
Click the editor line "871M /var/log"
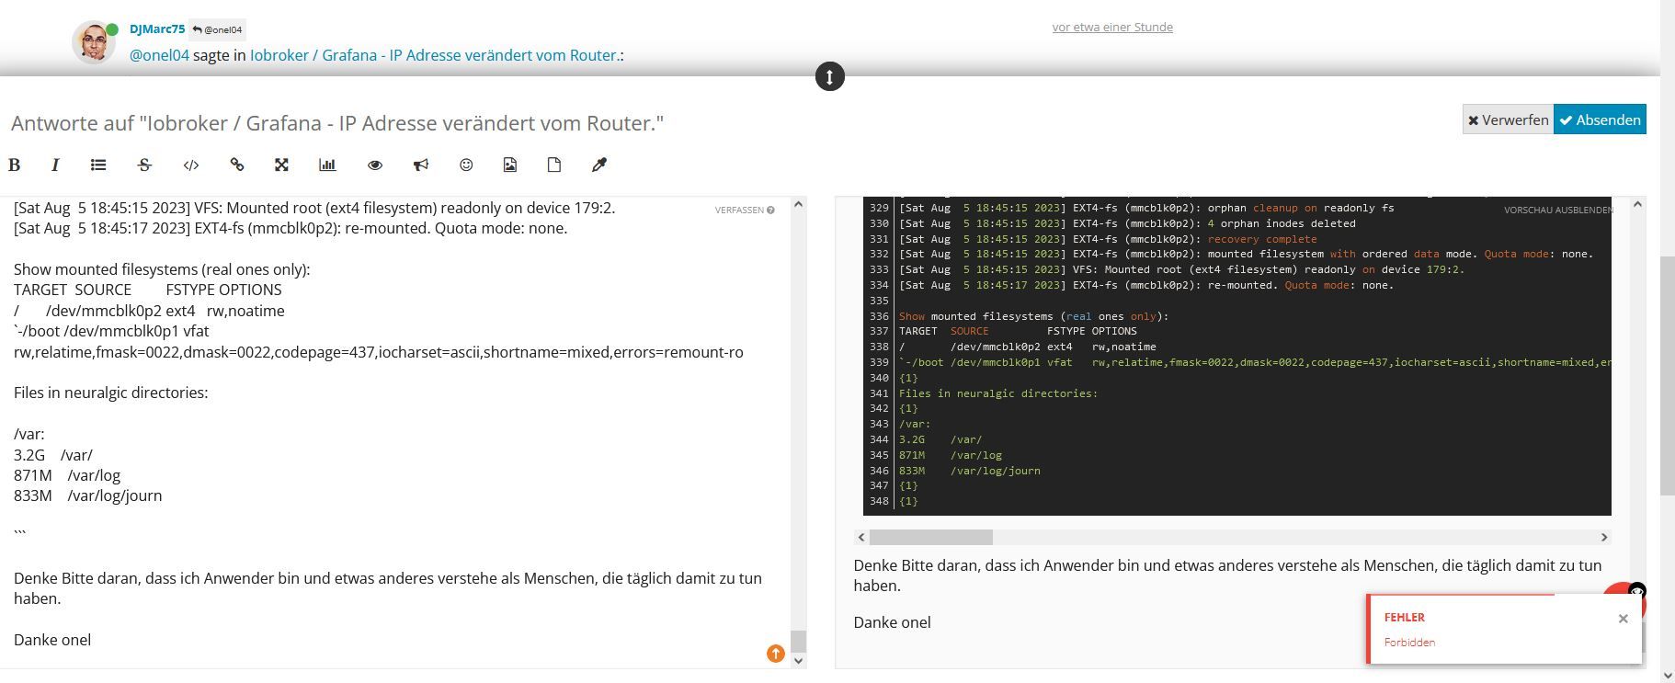click(67, 475)
